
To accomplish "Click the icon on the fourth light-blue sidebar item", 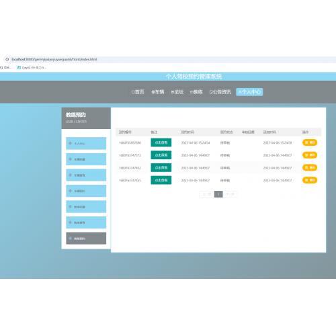I will 70,191.
